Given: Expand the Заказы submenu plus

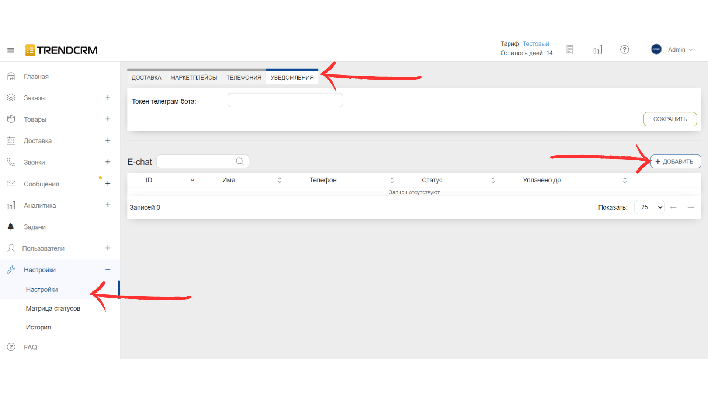Looking at the screenshot, I should pyautogui.click(x=108, y=97).
